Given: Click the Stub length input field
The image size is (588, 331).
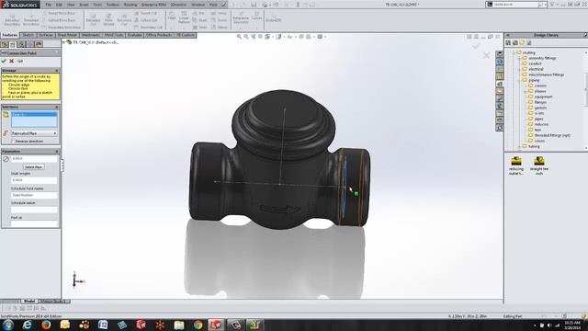Looking at the screenshot, I should pos(34,180).
